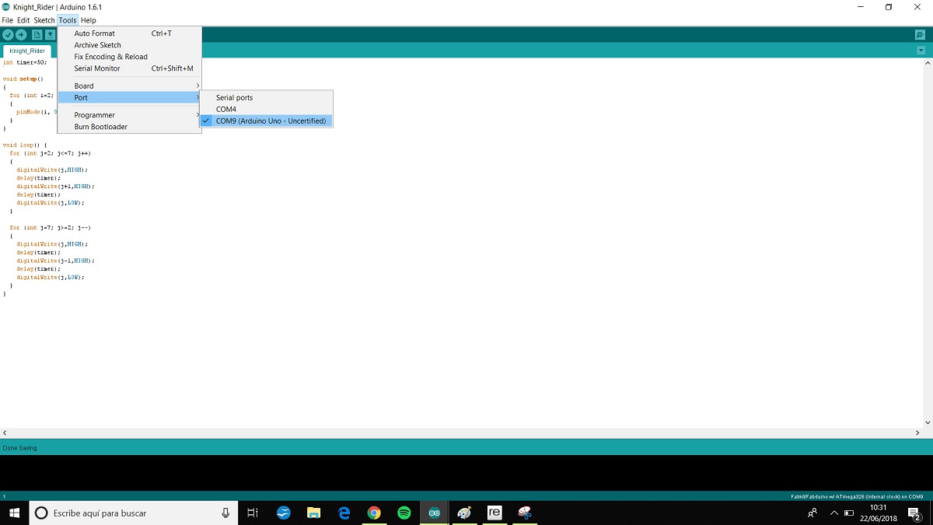Open the Action Center notifications icon

(x=914, y=513)
